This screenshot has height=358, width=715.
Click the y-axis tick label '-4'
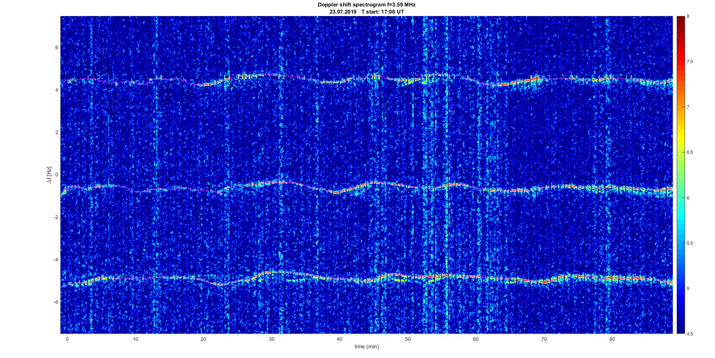pos(56,260)
